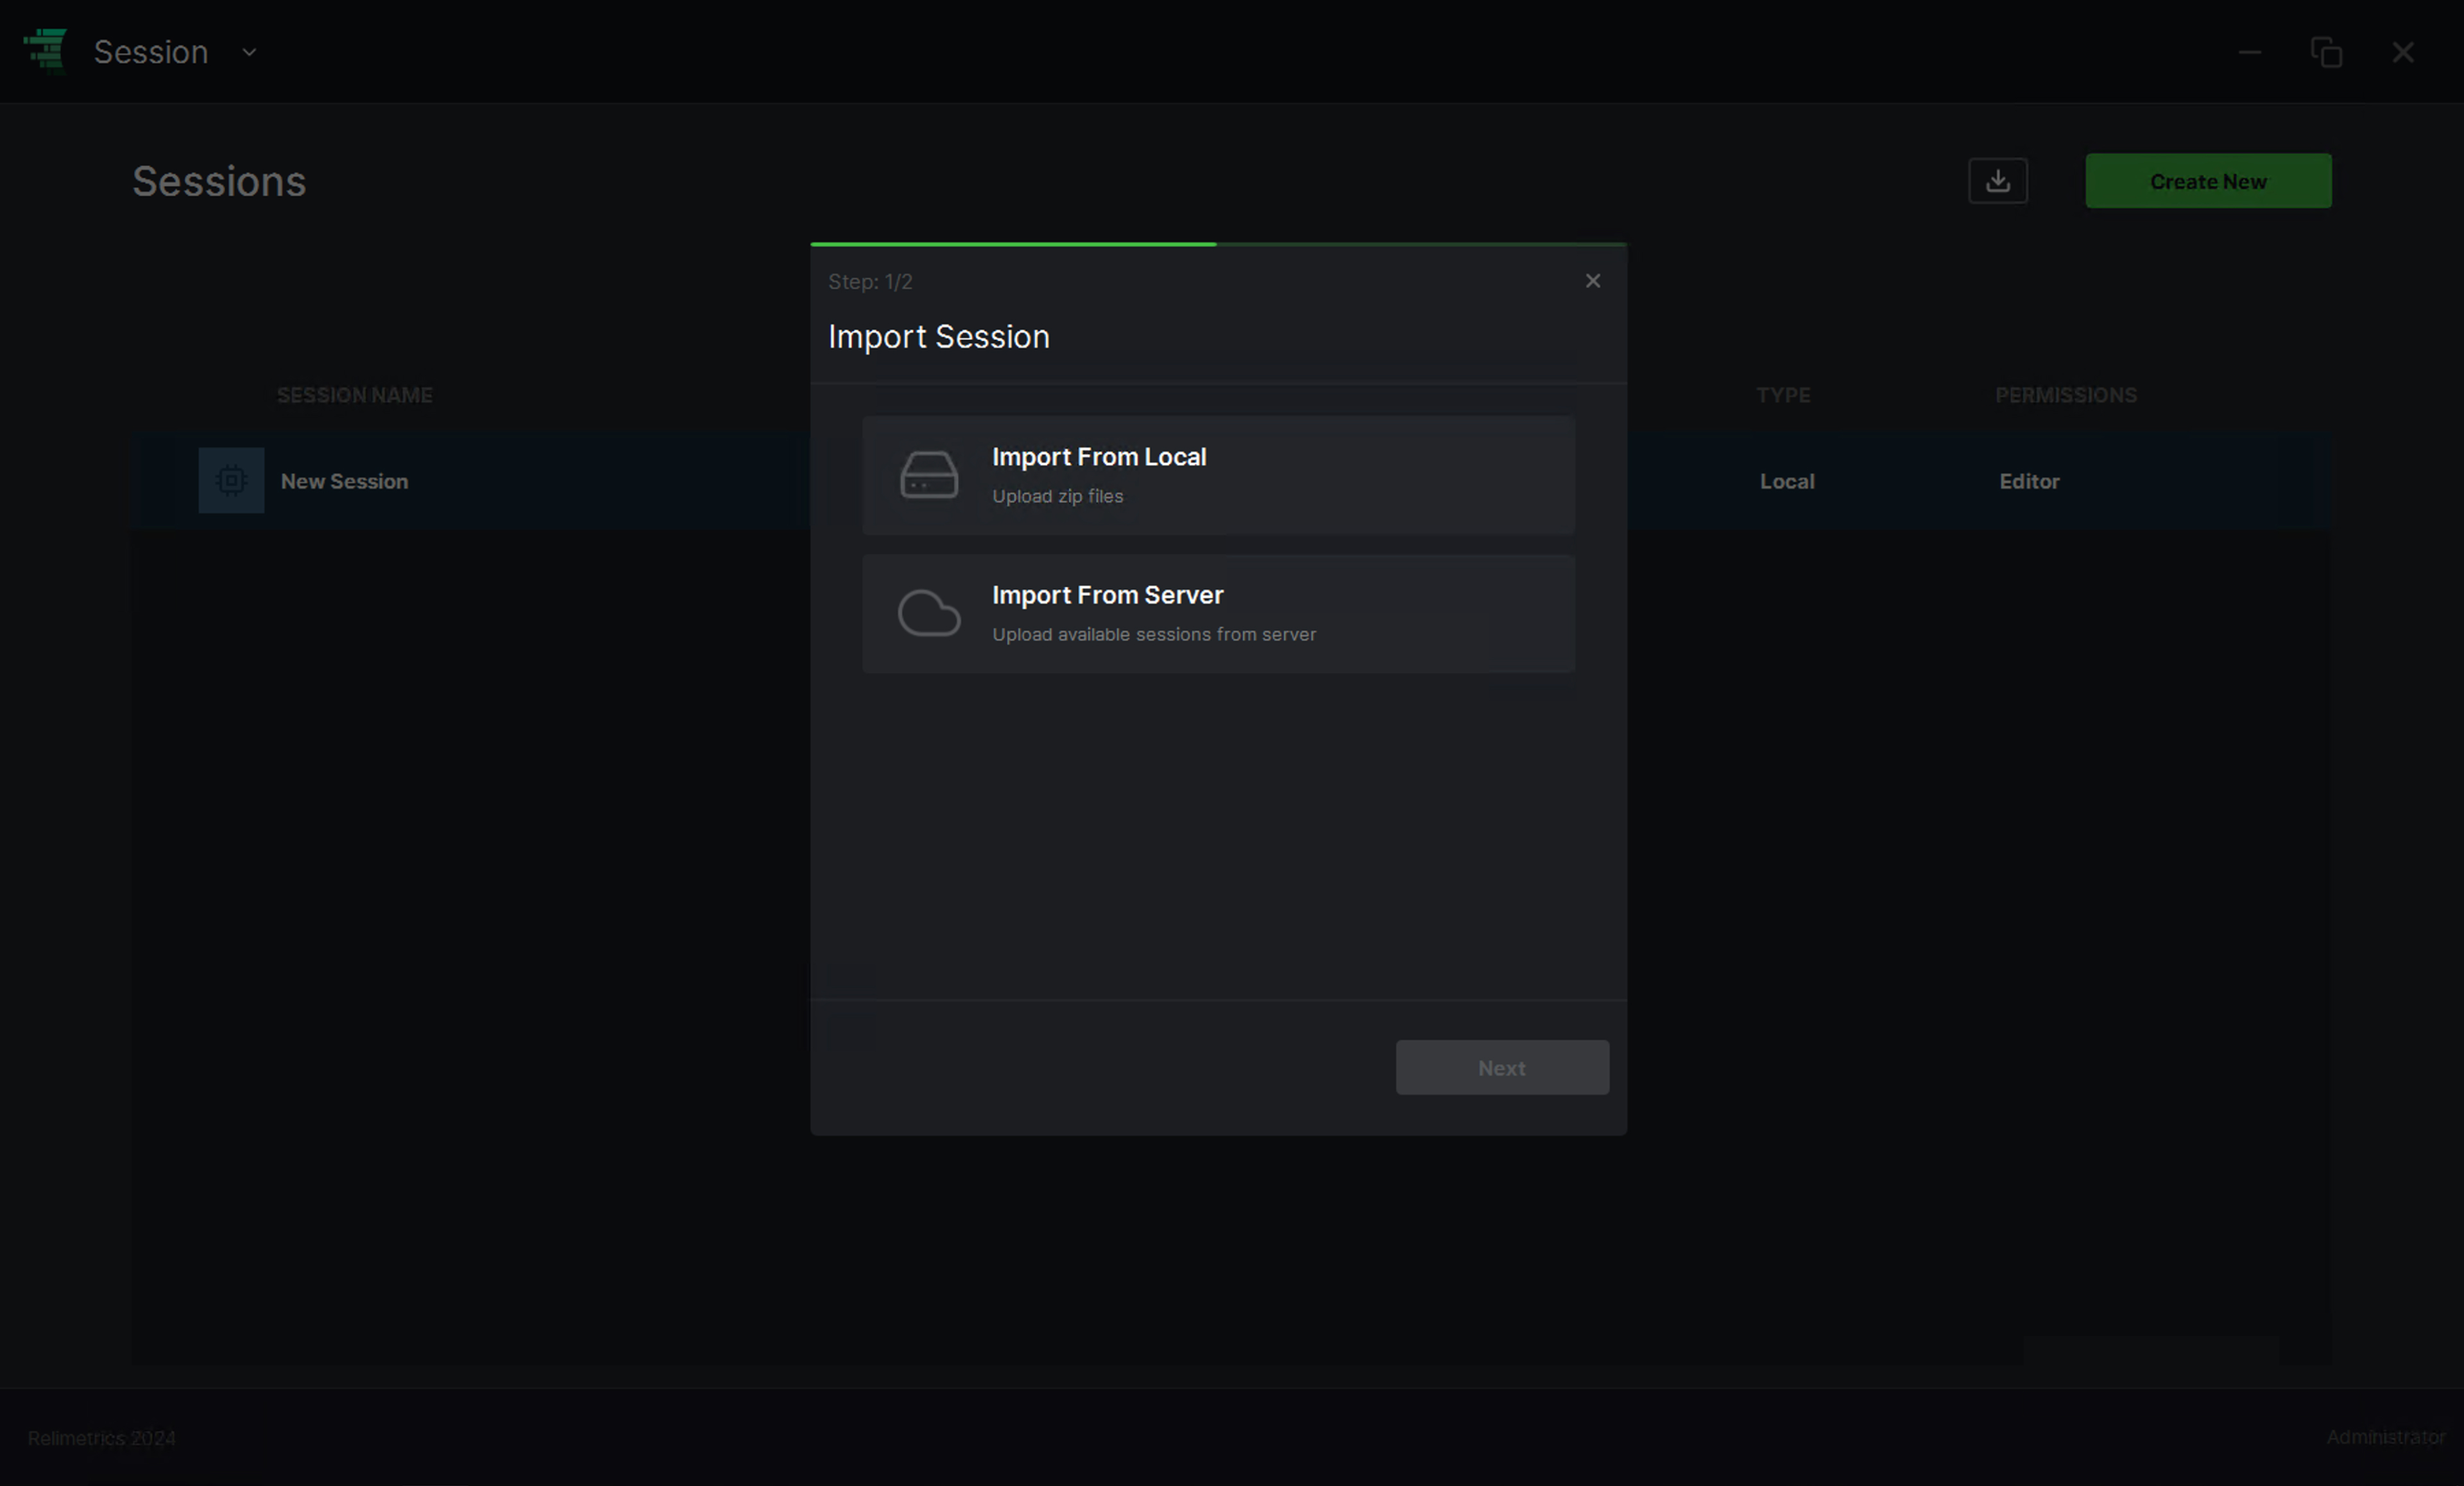Click the Relimetrics 2024 footer text

click(101, 1438)
